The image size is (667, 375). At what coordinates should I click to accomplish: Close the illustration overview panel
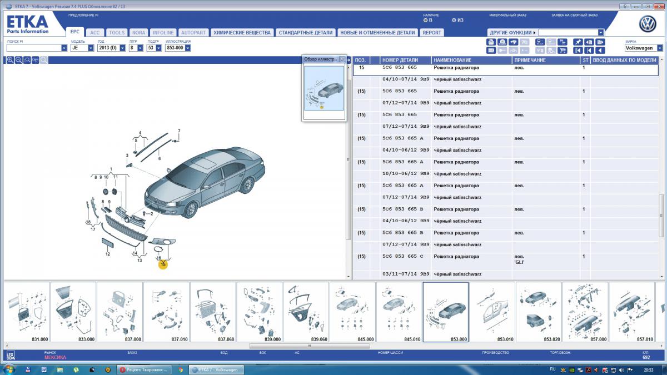[342, 59]
